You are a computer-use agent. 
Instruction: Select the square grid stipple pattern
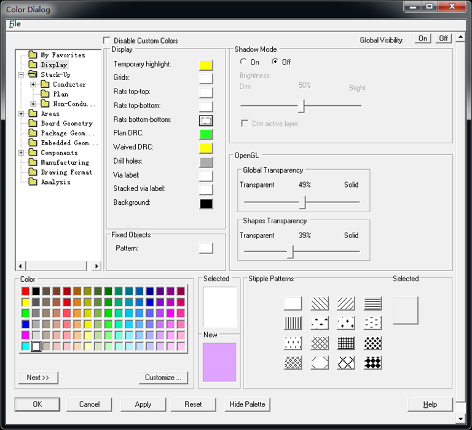click(346, 343)
